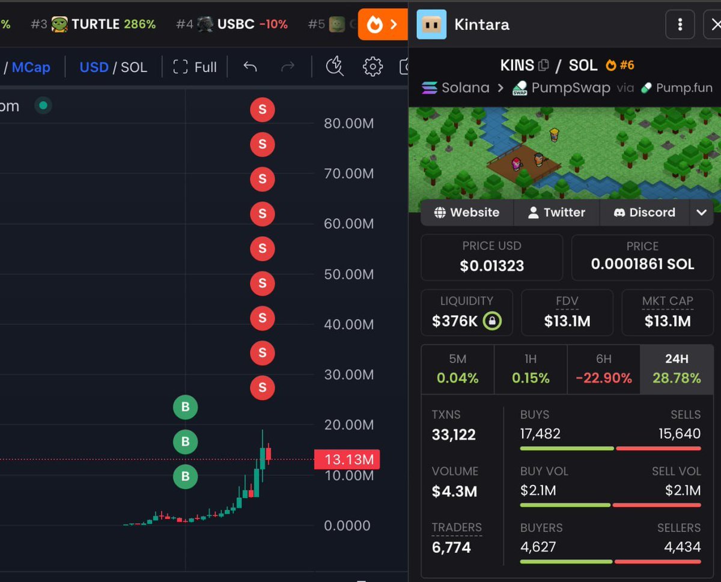Click the MKT CAP $13.1M box
Image resolution: width=721 pixels, height=582 pixels.
[668, 312]
